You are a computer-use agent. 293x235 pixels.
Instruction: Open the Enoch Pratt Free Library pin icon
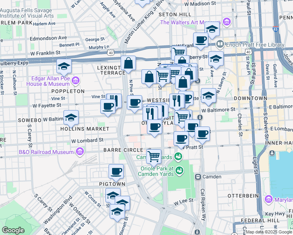[220, 44]
